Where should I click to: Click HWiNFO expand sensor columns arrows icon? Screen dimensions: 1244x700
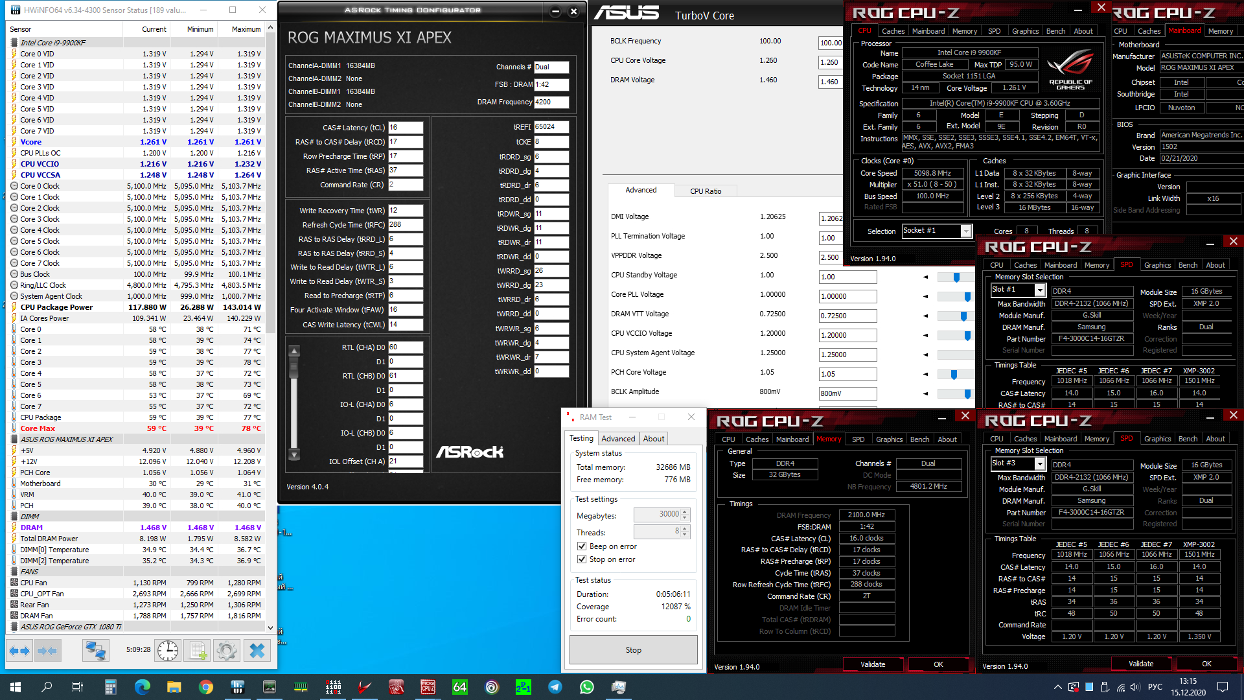click(x=19, y=650)
